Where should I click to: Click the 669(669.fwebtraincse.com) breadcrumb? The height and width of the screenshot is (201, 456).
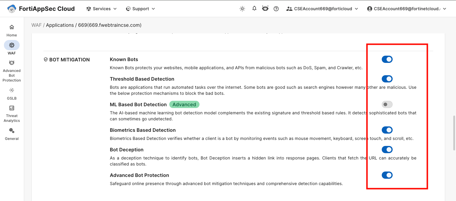[110, 25]
